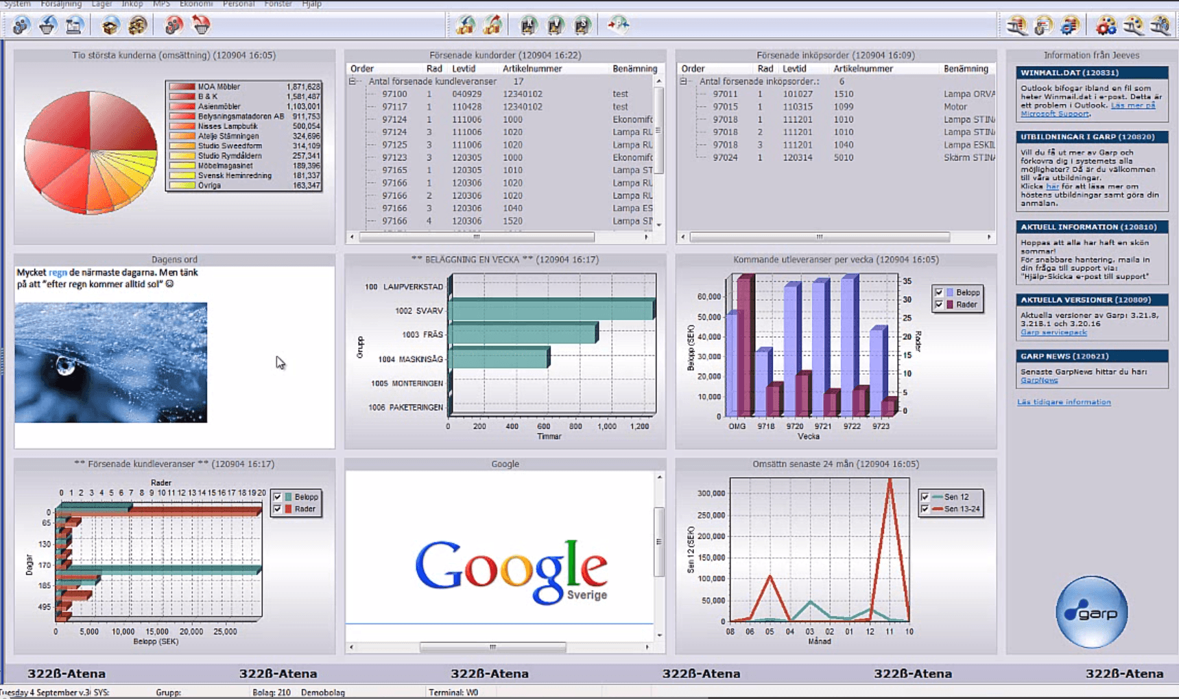Viewport: 1179px width, 699px height.
Task: Toggle Rader checkbox in Försenade kundleveranser chart
Action: click(x=278, y=509)
